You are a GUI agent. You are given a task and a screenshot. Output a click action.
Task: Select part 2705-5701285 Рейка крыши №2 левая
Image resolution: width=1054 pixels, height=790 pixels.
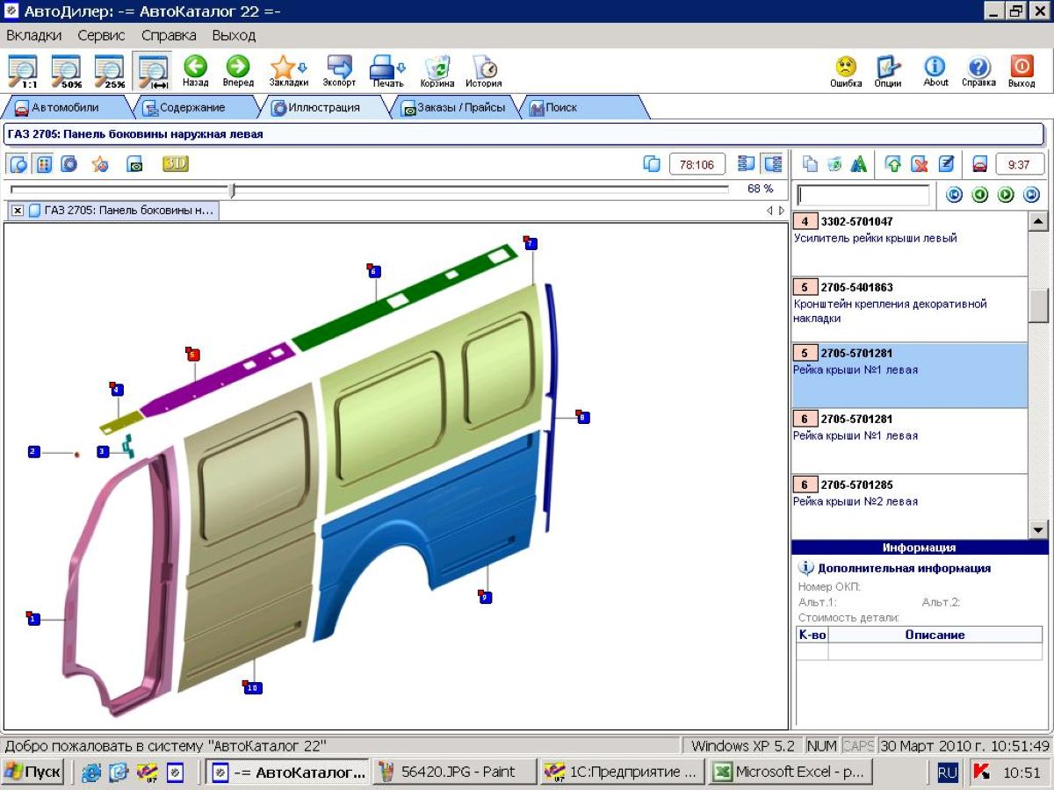click(x=909, y=506)
